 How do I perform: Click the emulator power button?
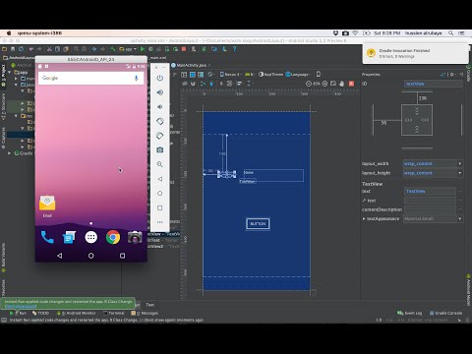(160, 78)
